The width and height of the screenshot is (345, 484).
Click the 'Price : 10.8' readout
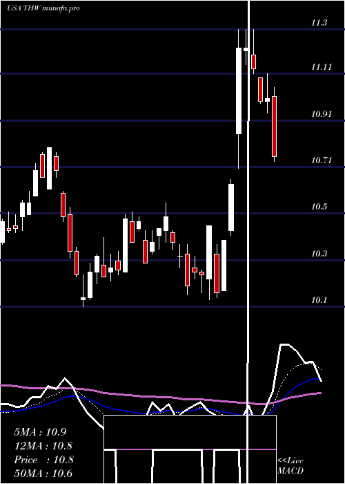click(x=43, y=460)
